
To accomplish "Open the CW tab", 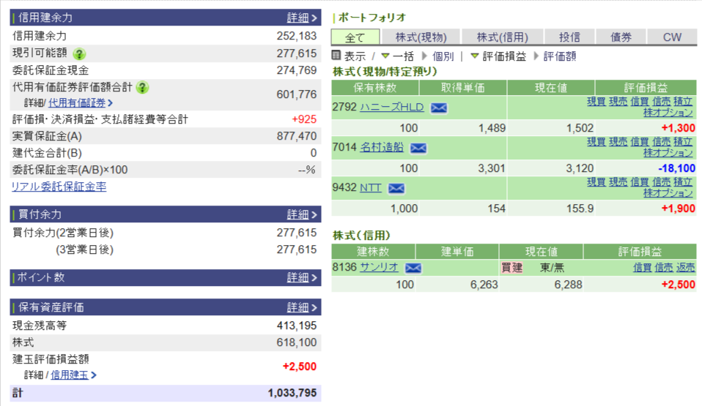I will (672, 37).
